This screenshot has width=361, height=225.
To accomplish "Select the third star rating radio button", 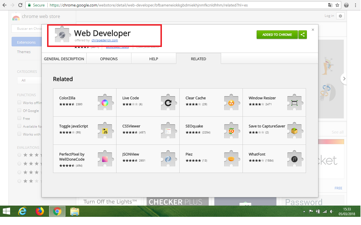I will pos(19,172).
